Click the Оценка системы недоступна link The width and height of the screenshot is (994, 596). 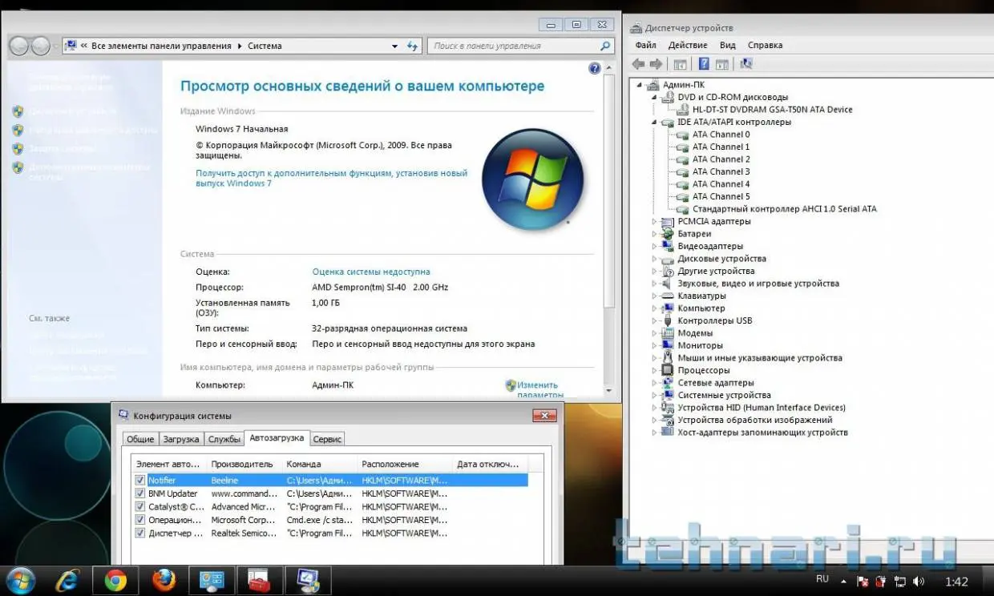[370, 272]
